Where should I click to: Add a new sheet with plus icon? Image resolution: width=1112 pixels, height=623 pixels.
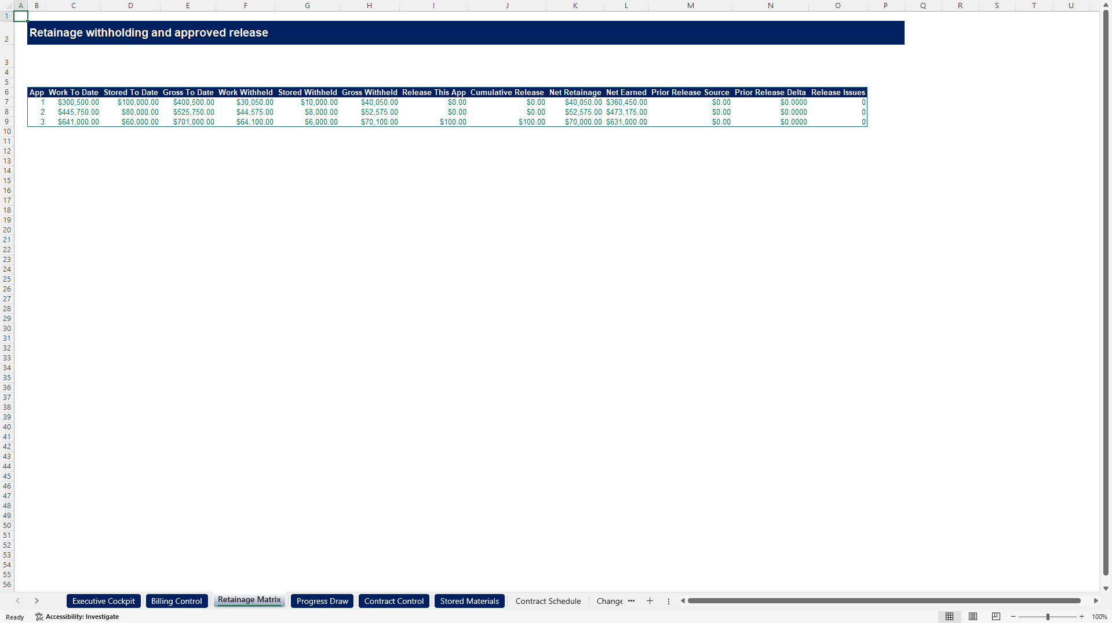tap(650, 601)
